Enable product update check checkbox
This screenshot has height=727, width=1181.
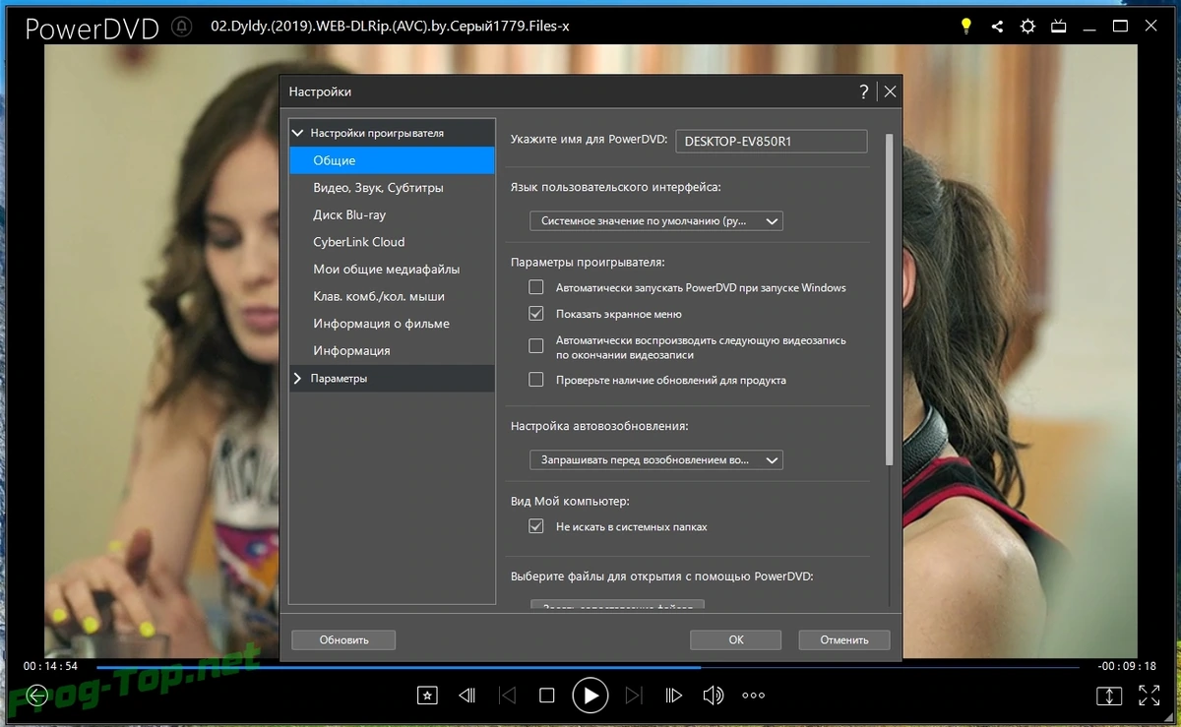coord(536,380)
